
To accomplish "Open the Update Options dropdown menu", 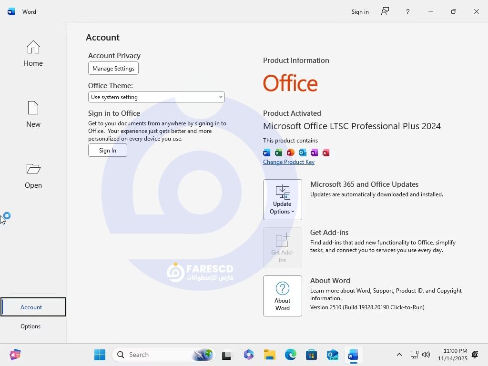I will point(282,200).
